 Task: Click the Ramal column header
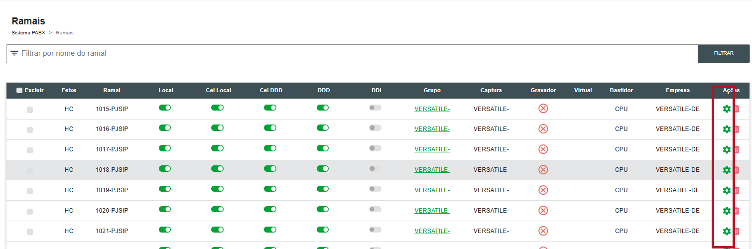point(112,91)
